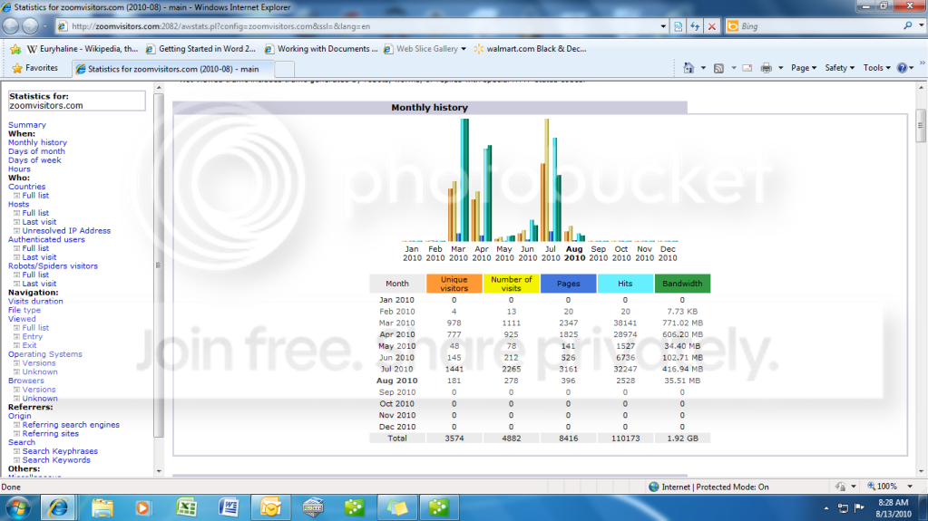The height and width of the screenshot is (521, 928).
Task: Click the Read Mail envelope icon
Action: pyautogui.click(x=747, y=68)
